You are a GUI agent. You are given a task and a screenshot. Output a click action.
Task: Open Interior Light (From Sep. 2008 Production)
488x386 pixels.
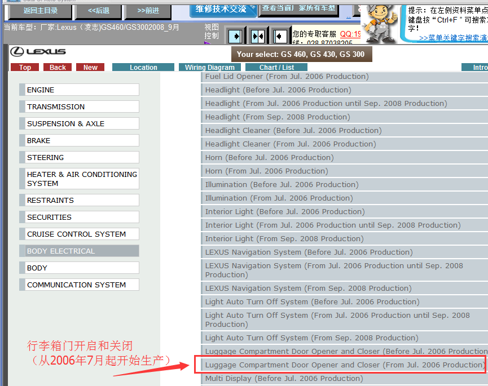345,238
